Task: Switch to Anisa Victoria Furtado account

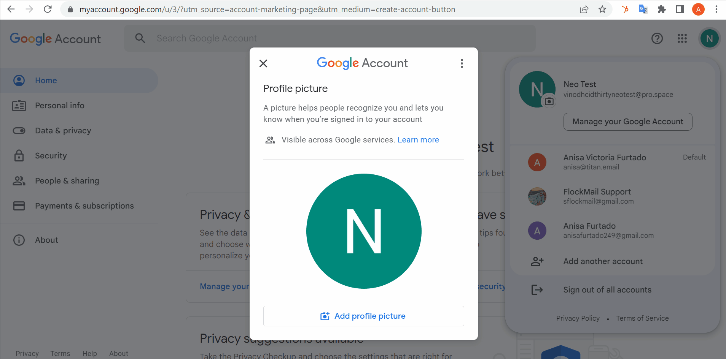Action: coord(613,162)
